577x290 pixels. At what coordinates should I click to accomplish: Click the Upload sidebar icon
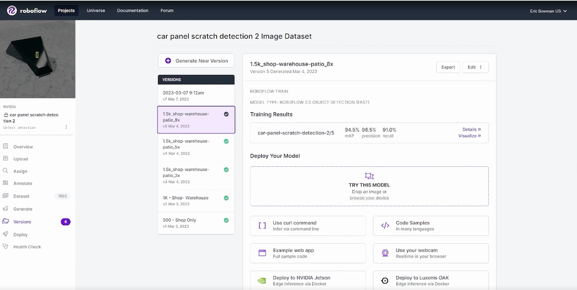coord(5,158)
